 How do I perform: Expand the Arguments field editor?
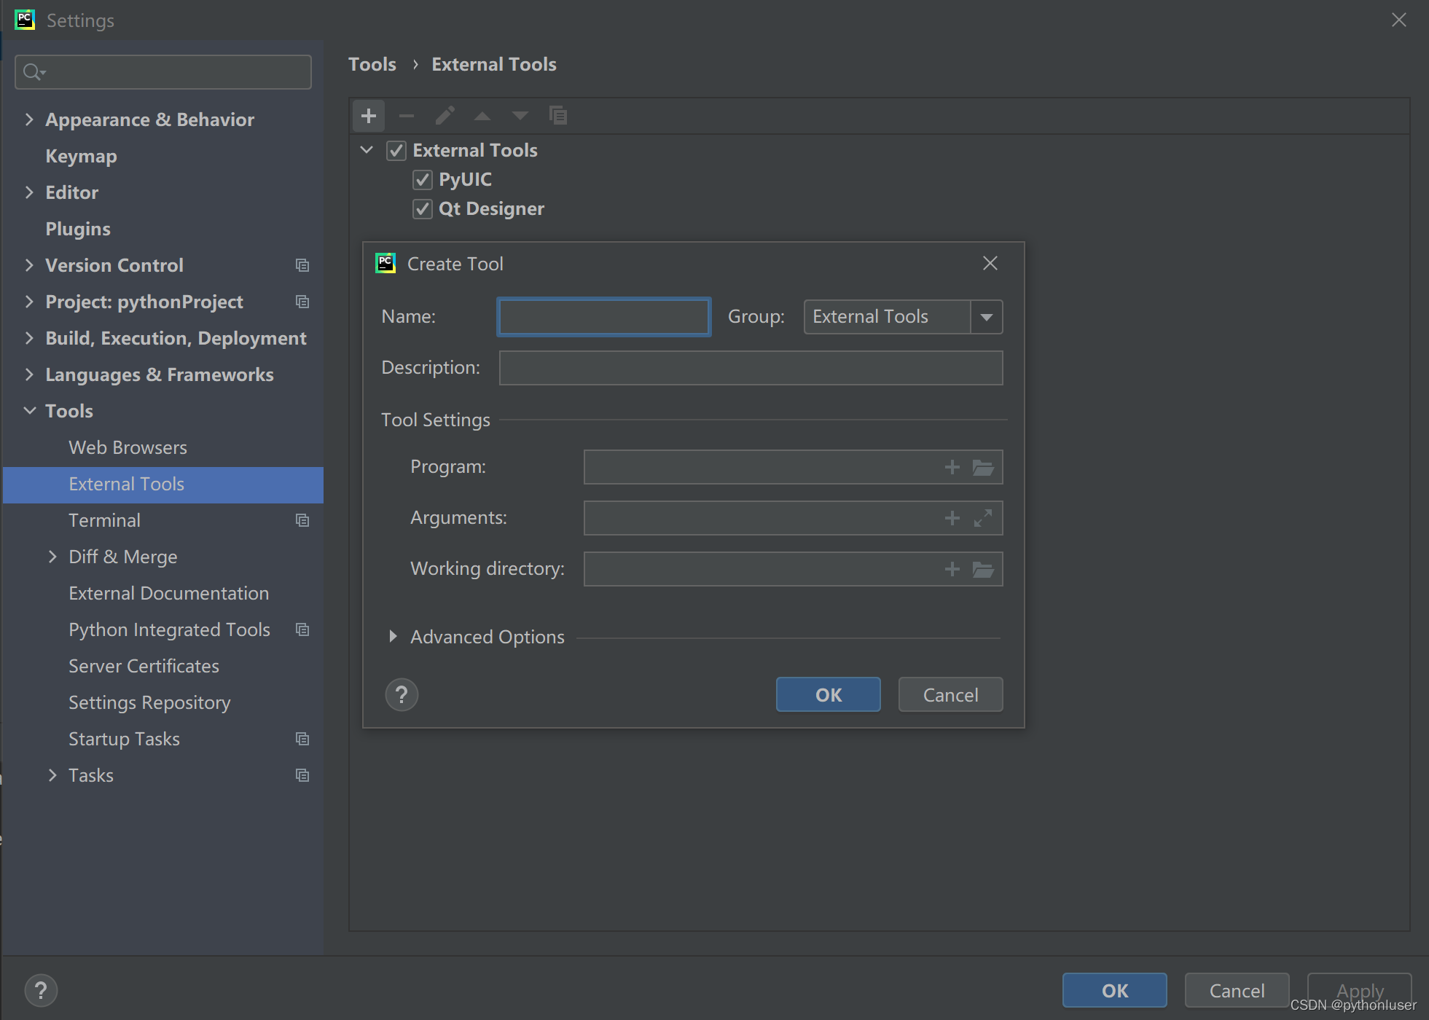point(983,518)
